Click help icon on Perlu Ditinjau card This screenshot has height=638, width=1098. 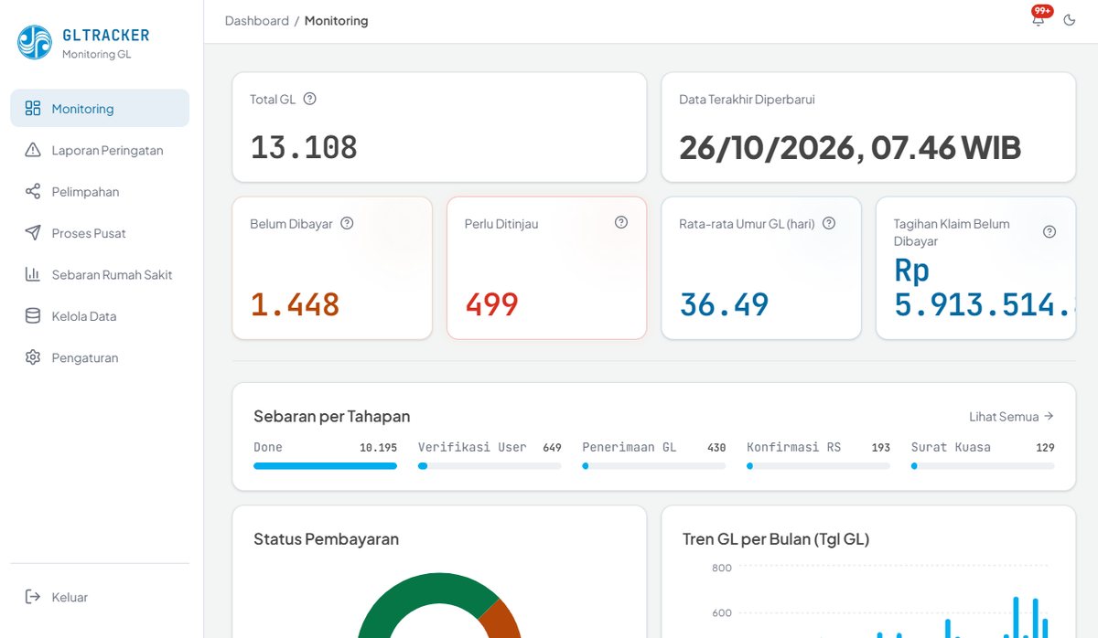[621, 222]
